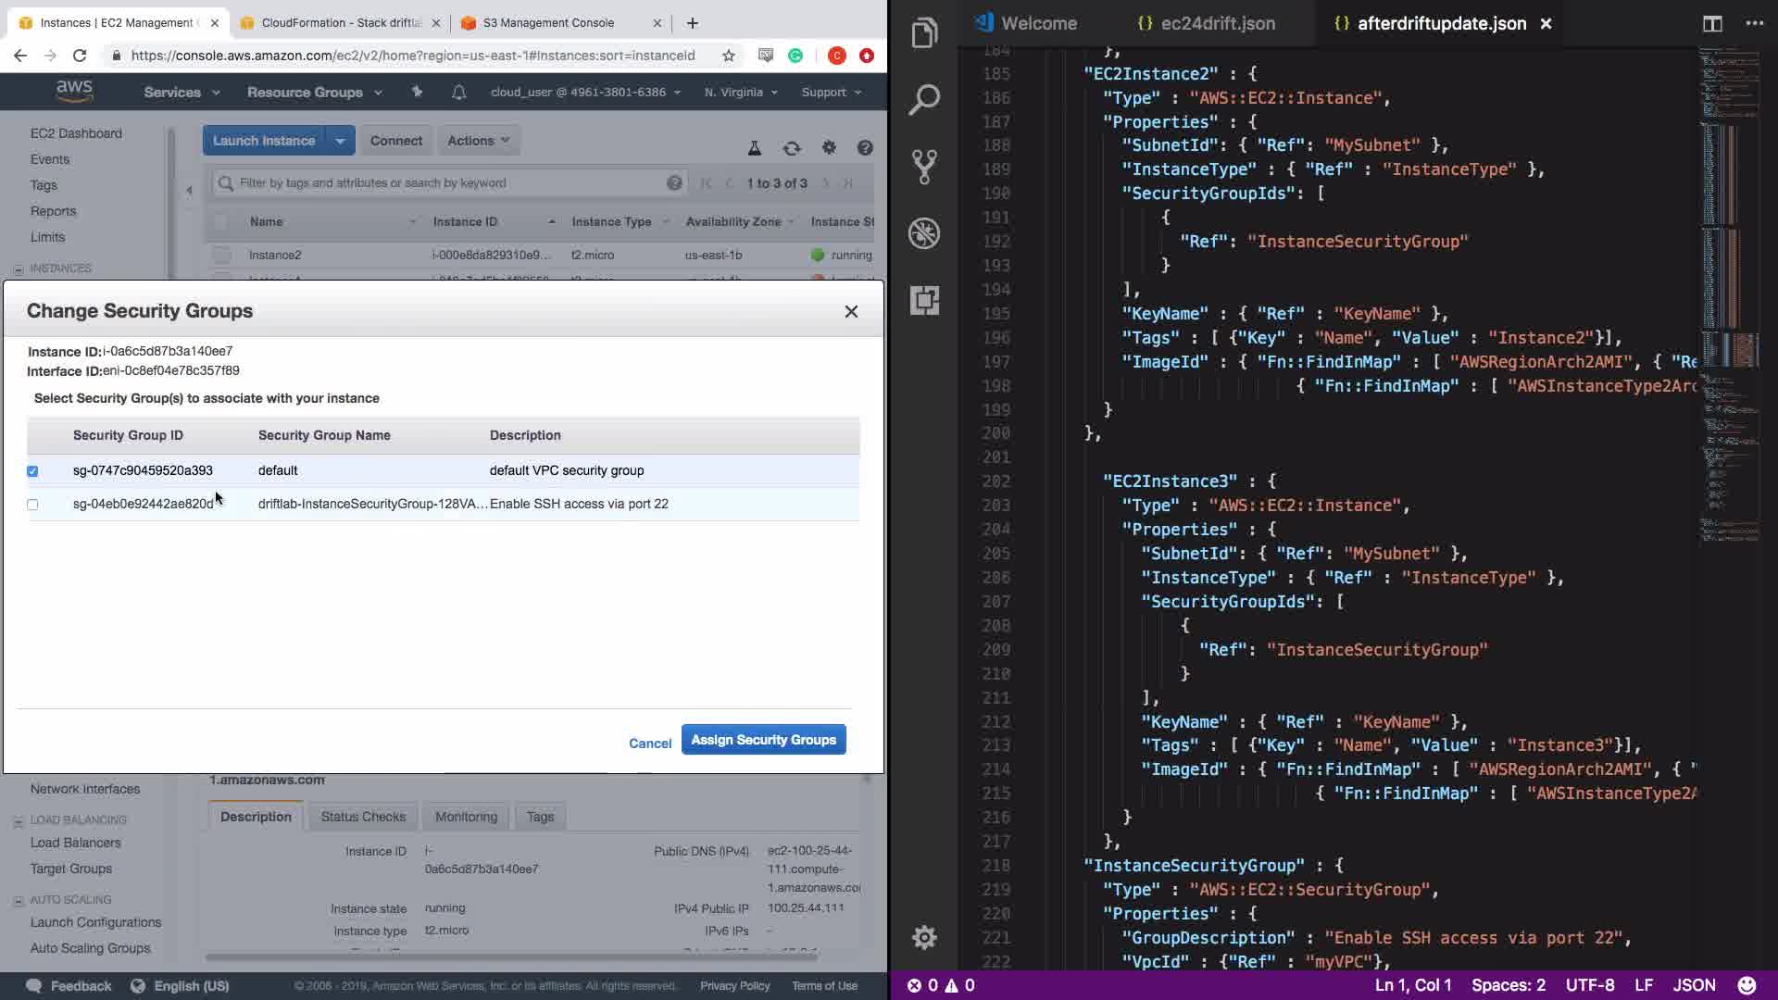The height and width of the screenshot is (1000, 1778).
Task: Click the Cancel link in the dialog
Action: [649, 744]
